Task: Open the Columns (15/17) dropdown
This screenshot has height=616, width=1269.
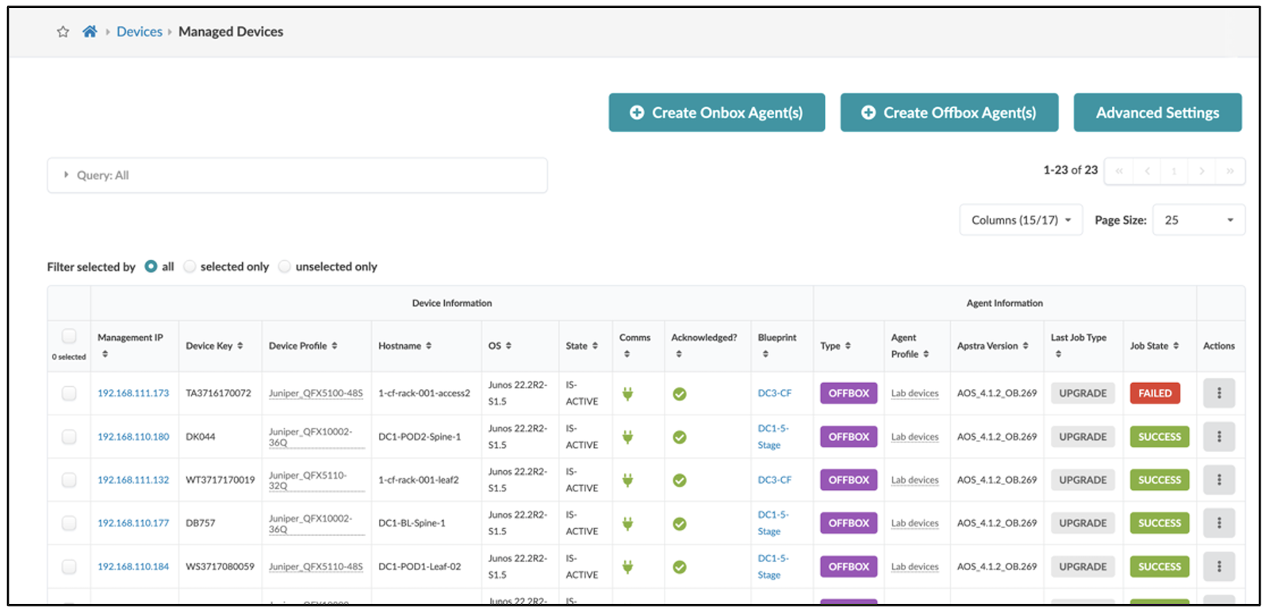Action: click(x=1021, y=220)
